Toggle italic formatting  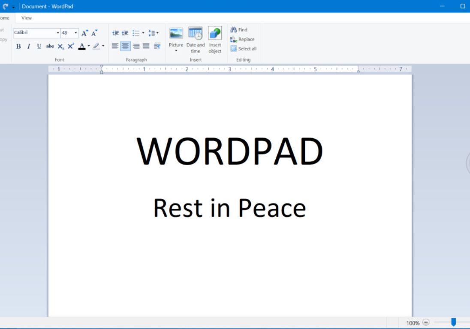point(28,46)
